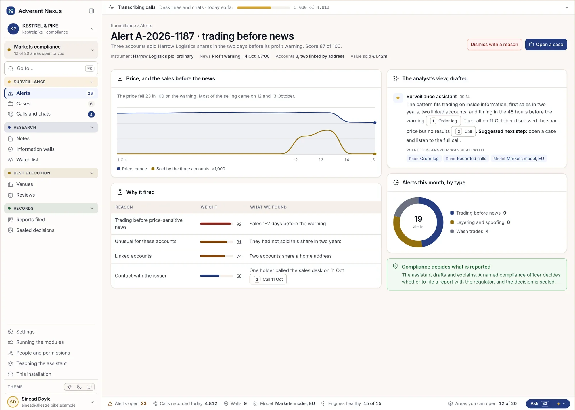
Task: Open the Reports filed page
Action: [51, 220]
